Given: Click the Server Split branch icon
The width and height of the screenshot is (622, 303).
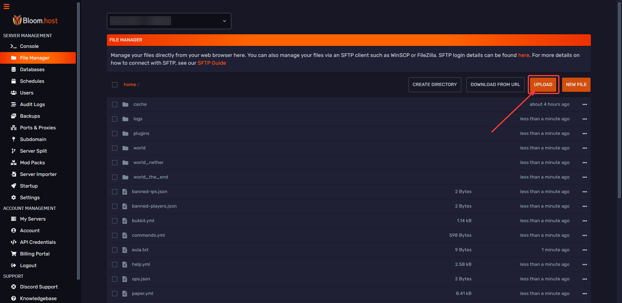Looking at the screenshot, I should coord(13,151).
